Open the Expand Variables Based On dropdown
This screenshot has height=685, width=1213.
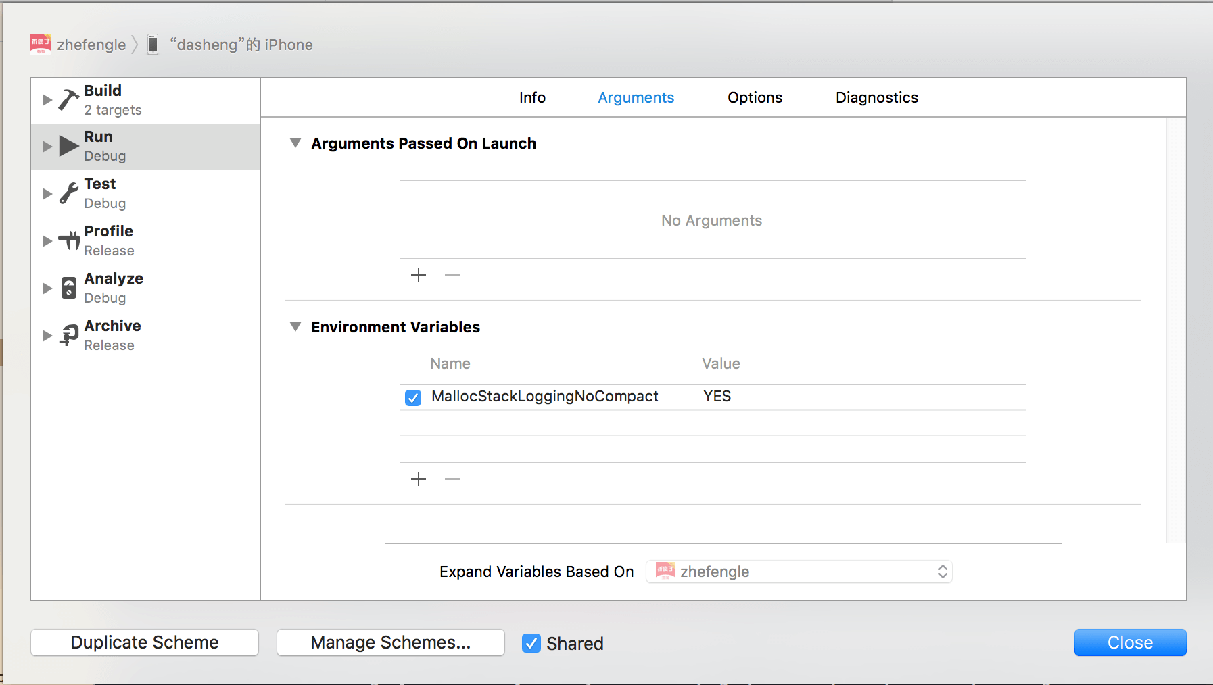click(x=799, y=572)
